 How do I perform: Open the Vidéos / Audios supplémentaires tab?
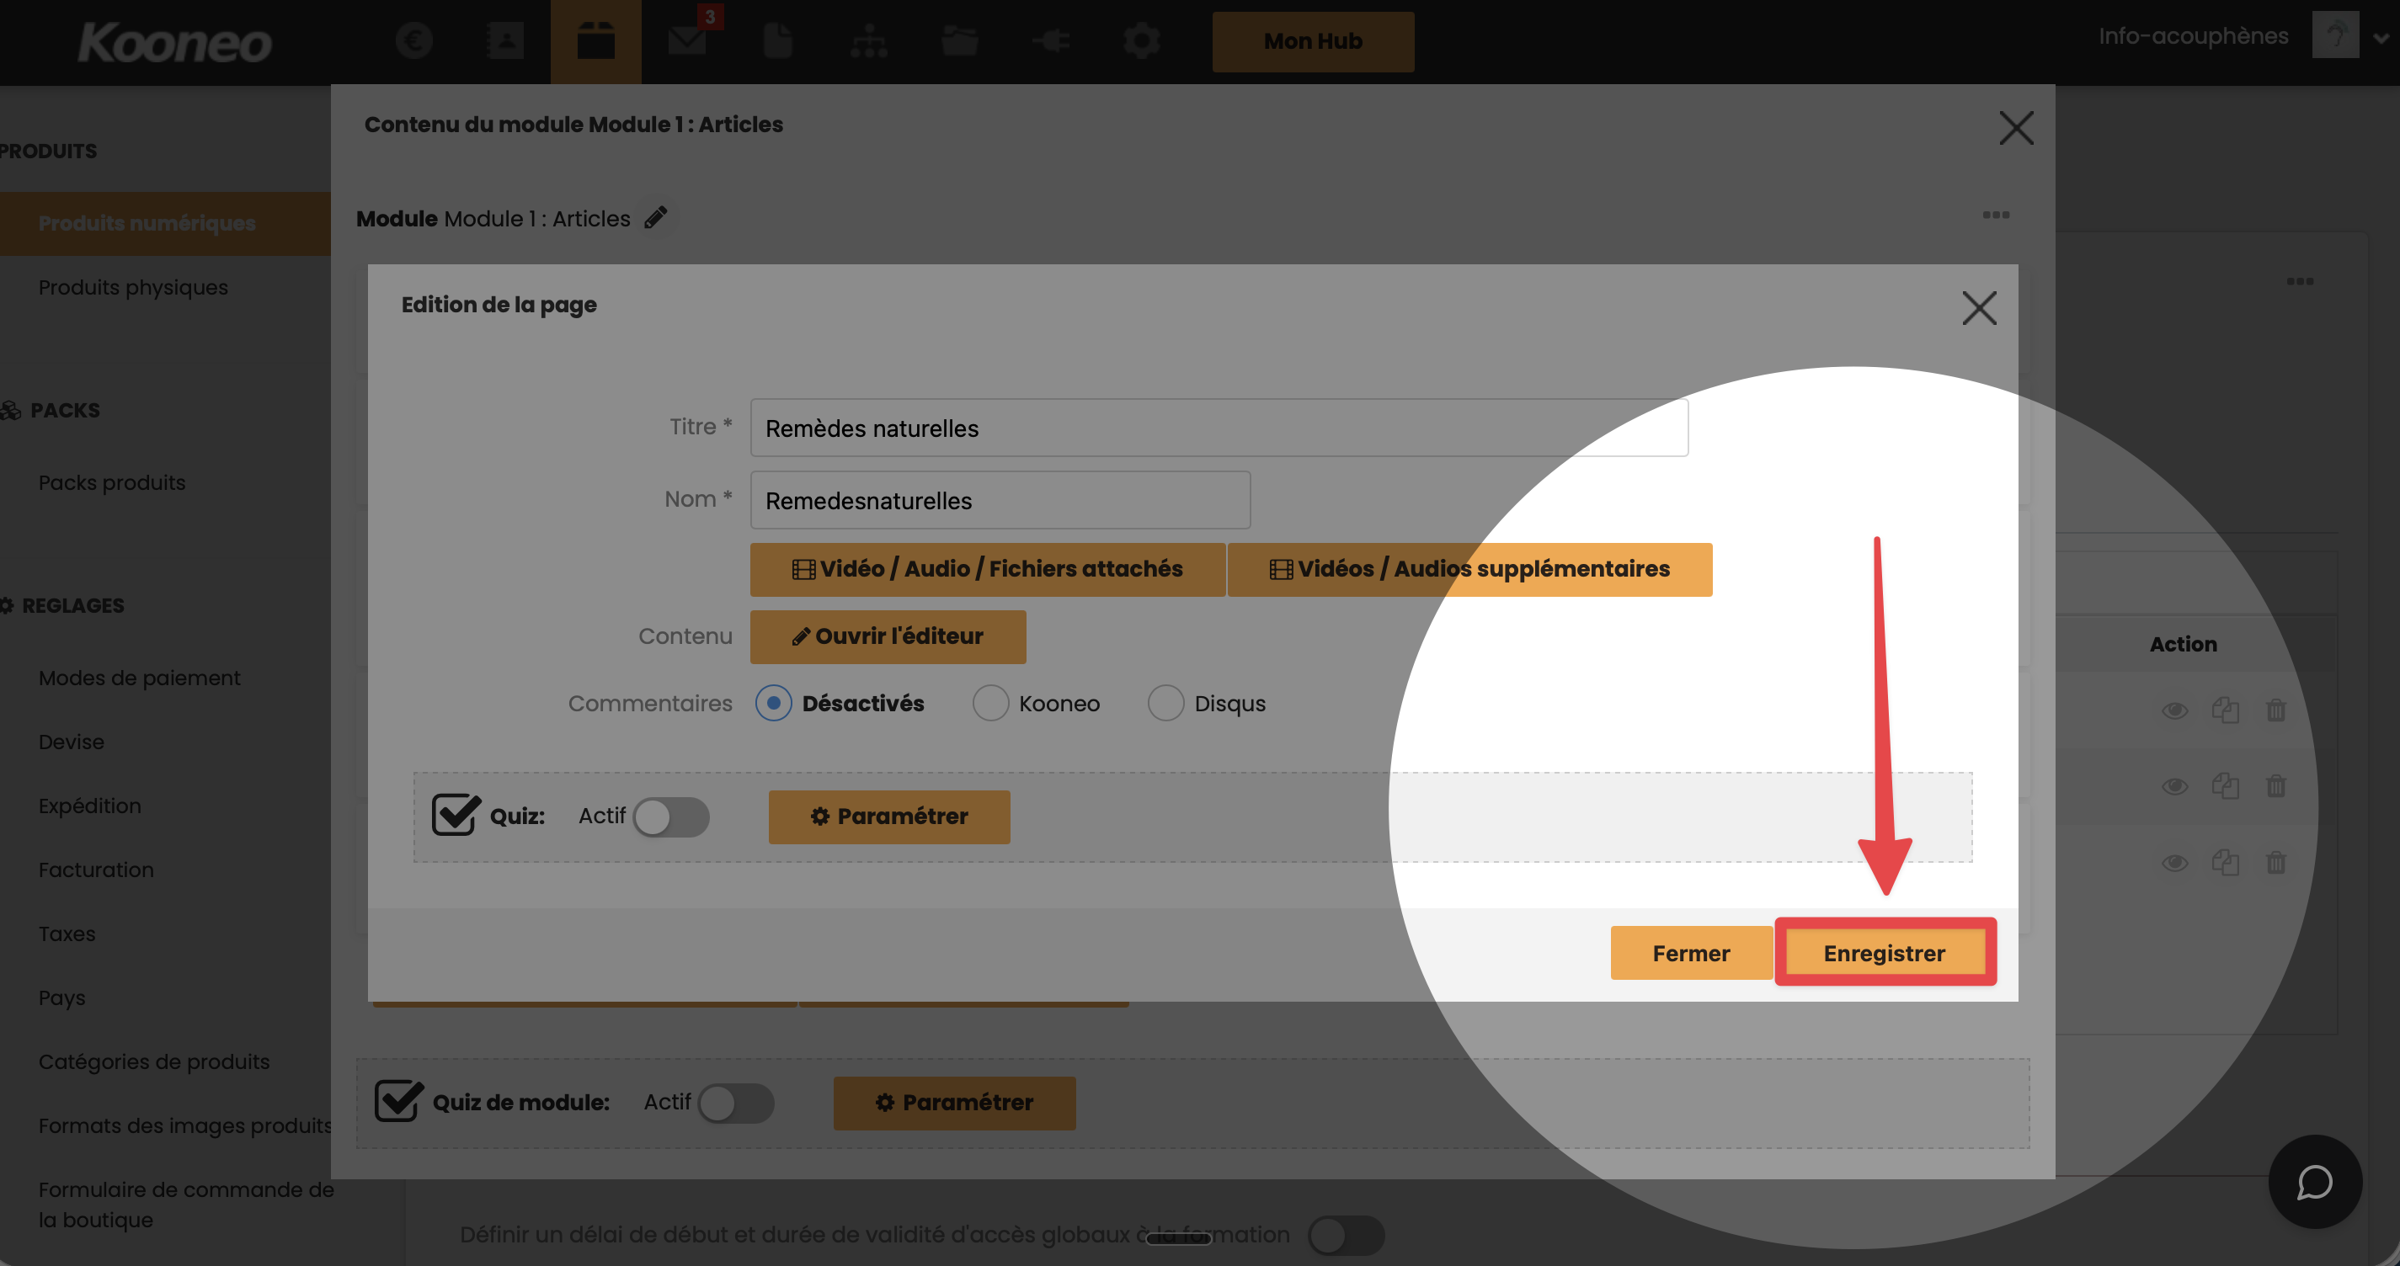1469,569
